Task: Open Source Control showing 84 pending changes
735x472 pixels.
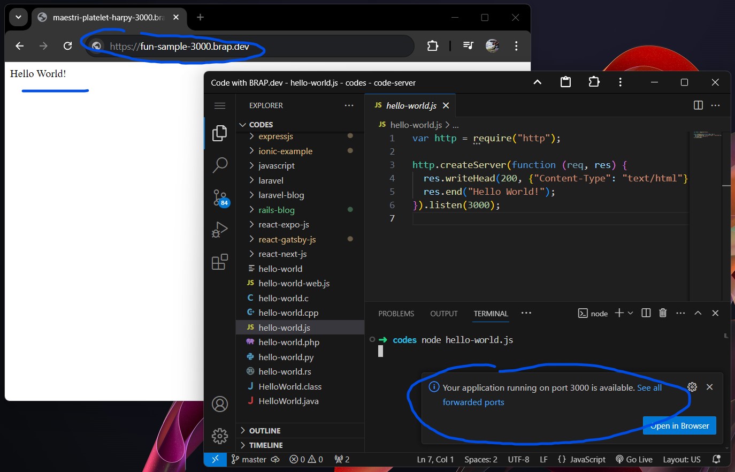Action: click(x=219, y=197)
